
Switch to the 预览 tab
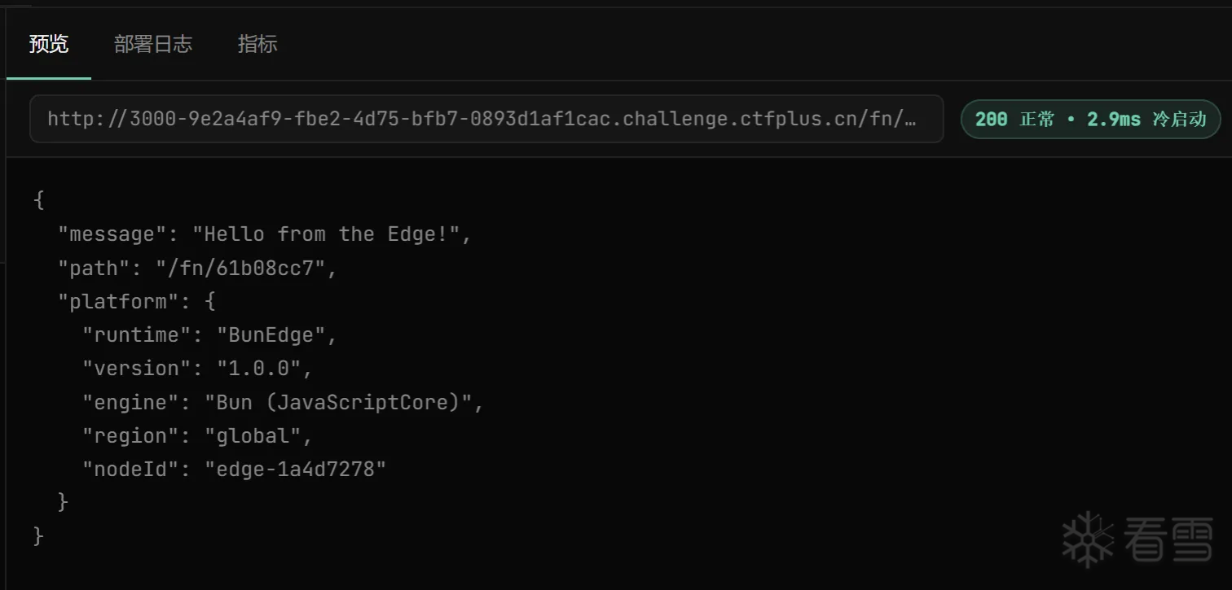[49, 44]
